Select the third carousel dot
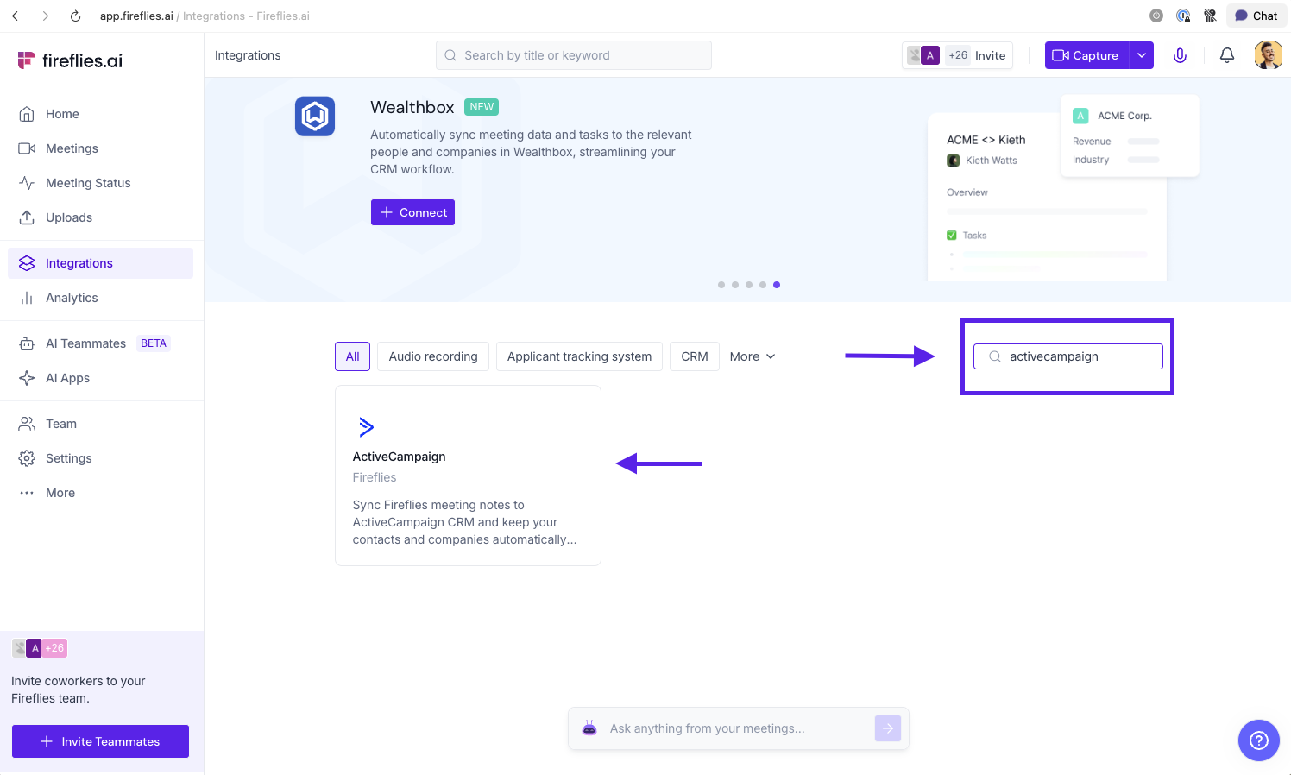Image resolution: width=1291 pixels, height=775 pixels. click(749, 285)
